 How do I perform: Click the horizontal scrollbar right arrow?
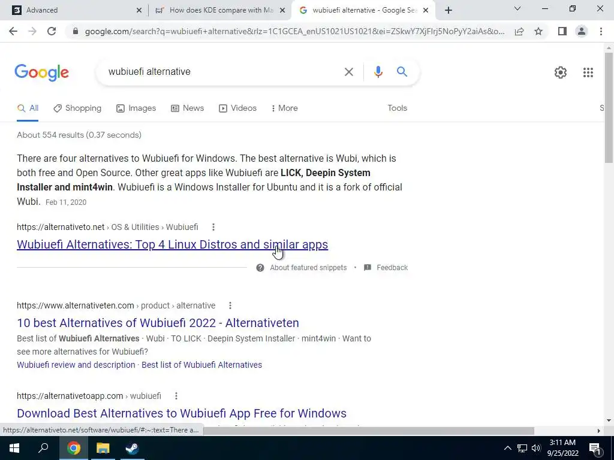[599, 431]
